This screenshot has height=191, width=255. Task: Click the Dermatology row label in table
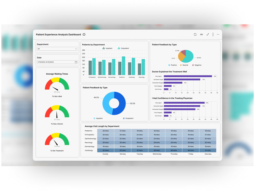coord(90,146)
